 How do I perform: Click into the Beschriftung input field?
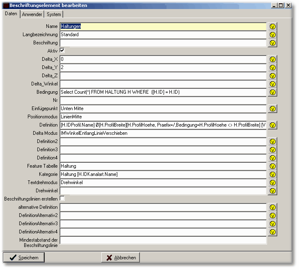[x=163, y=43]
